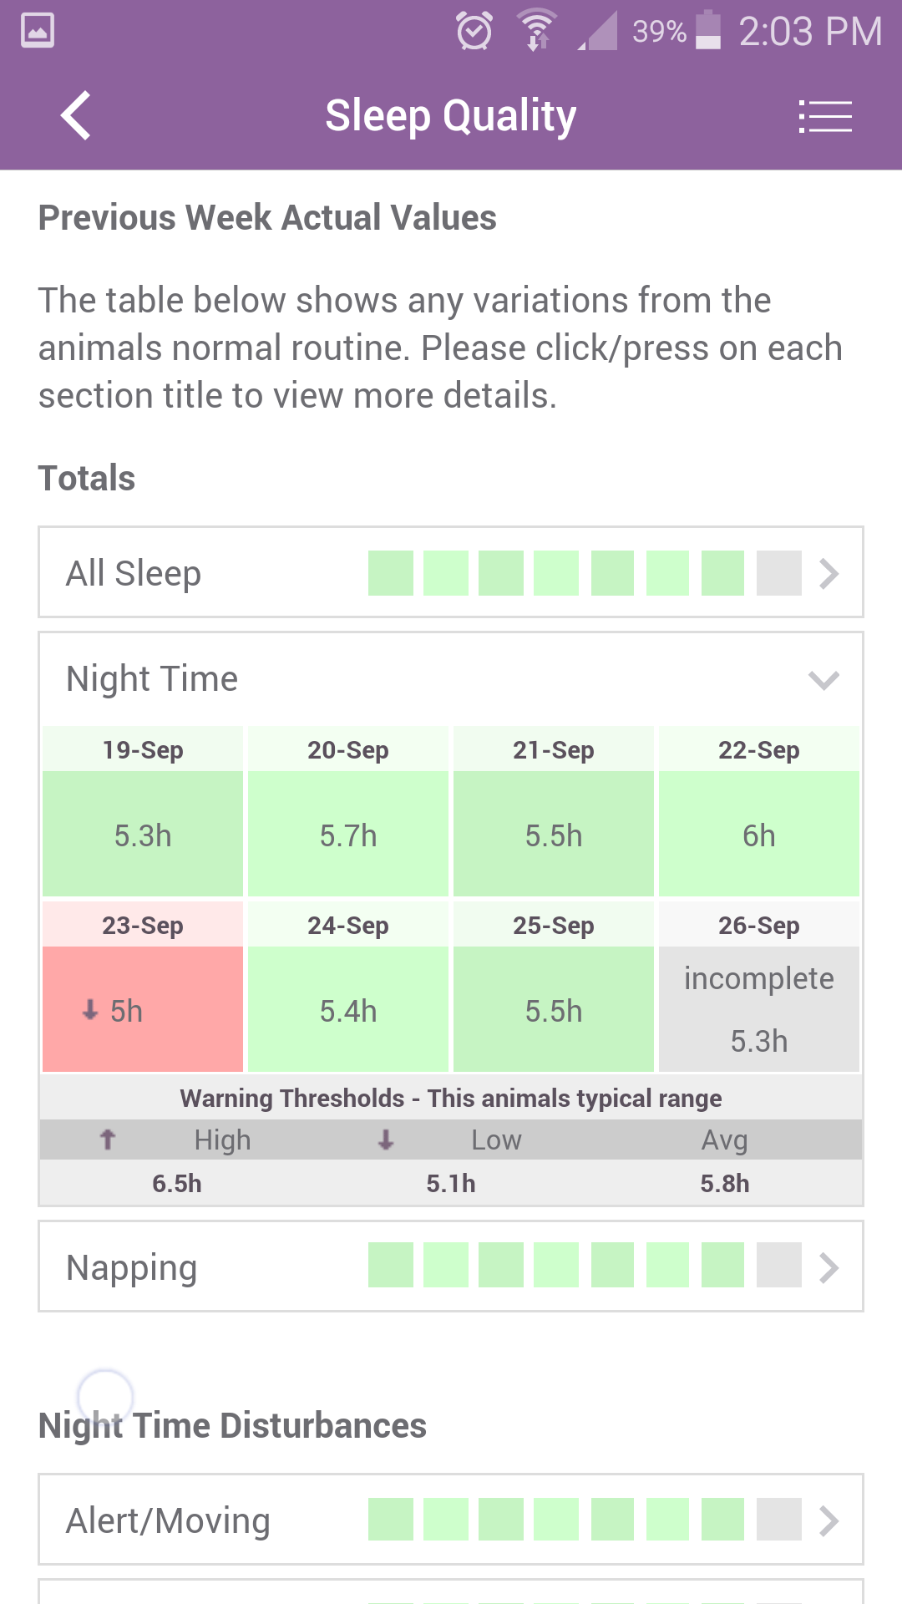Tap the grey square in Napping row
The height and width of the screenshot is (1604, 902).
(x=778, y=1265)
